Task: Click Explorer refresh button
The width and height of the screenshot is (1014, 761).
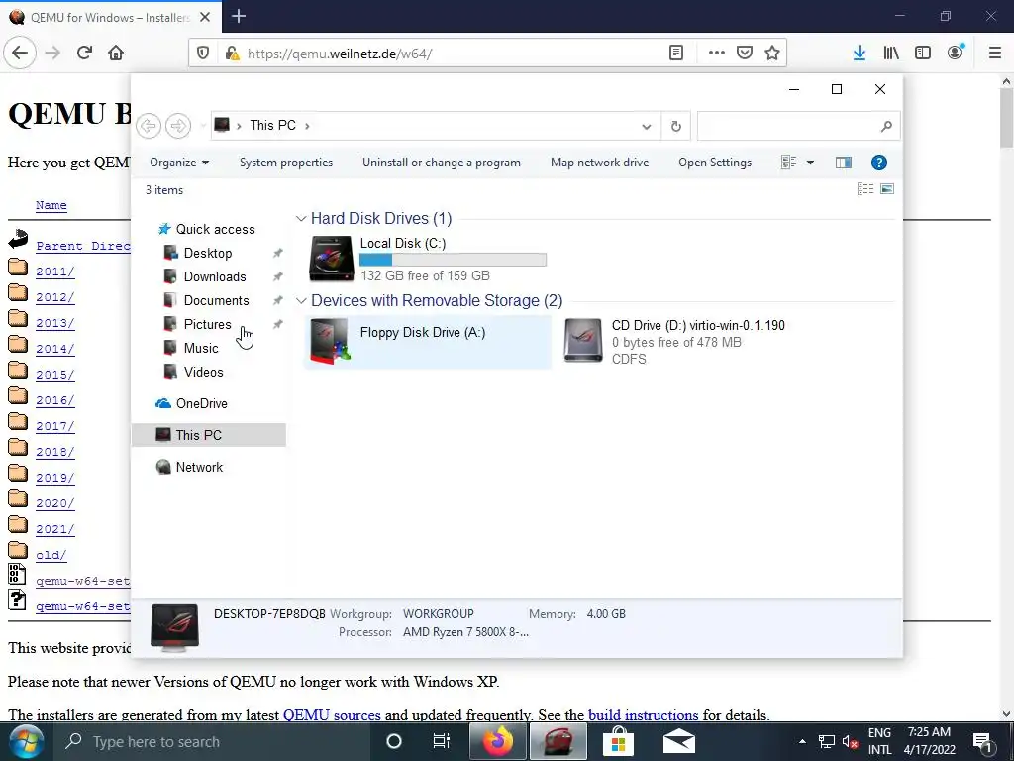Action: pos(675,126)
